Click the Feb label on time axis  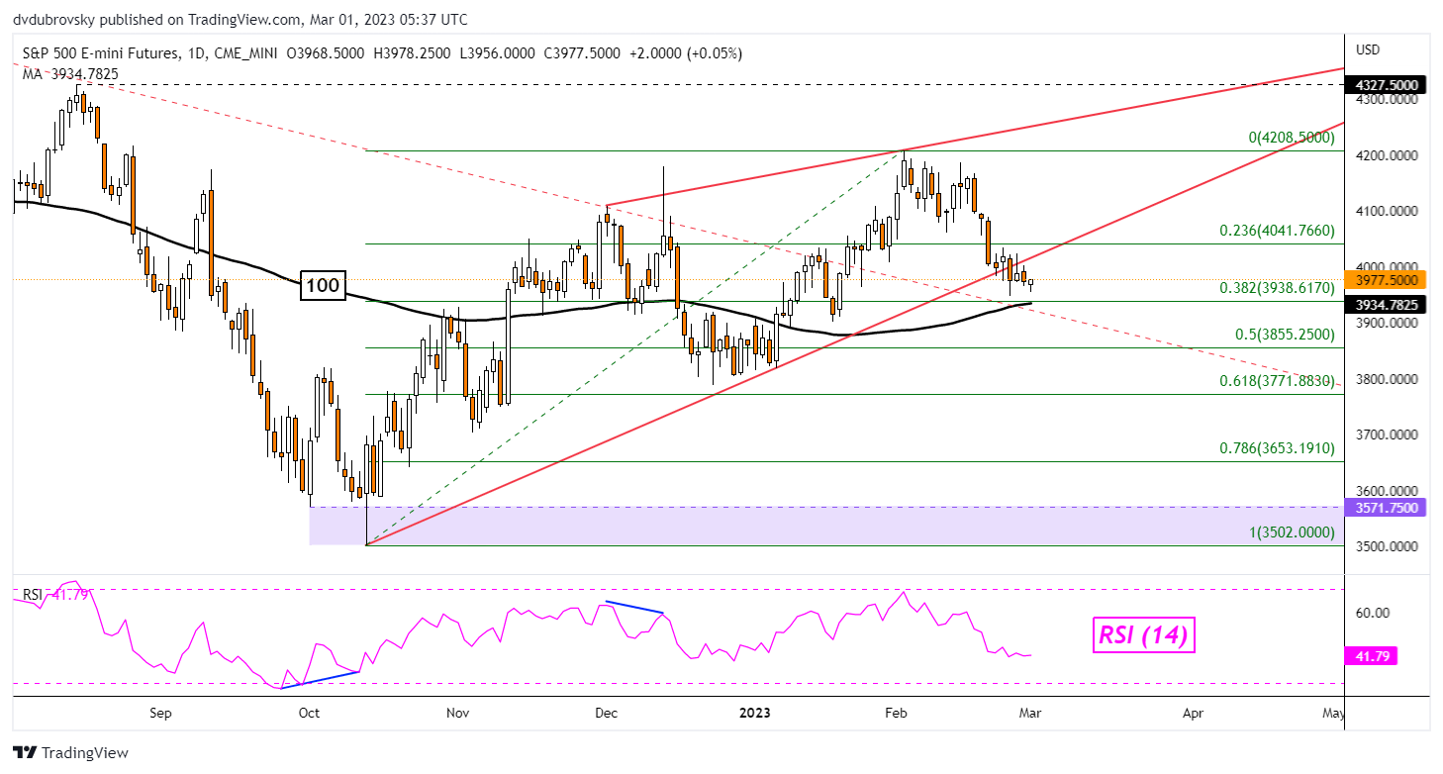[x=896, y=712]
